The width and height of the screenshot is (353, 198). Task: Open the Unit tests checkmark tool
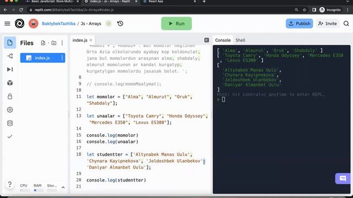[x=10, y=136]
